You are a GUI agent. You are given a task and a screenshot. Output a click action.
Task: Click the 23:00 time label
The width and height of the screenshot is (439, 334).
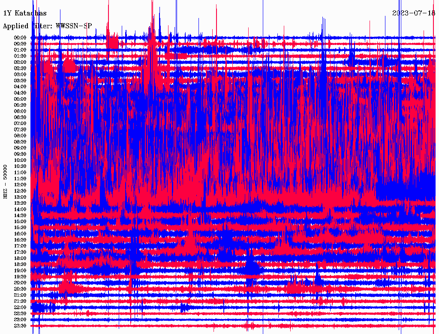(20, 320)
